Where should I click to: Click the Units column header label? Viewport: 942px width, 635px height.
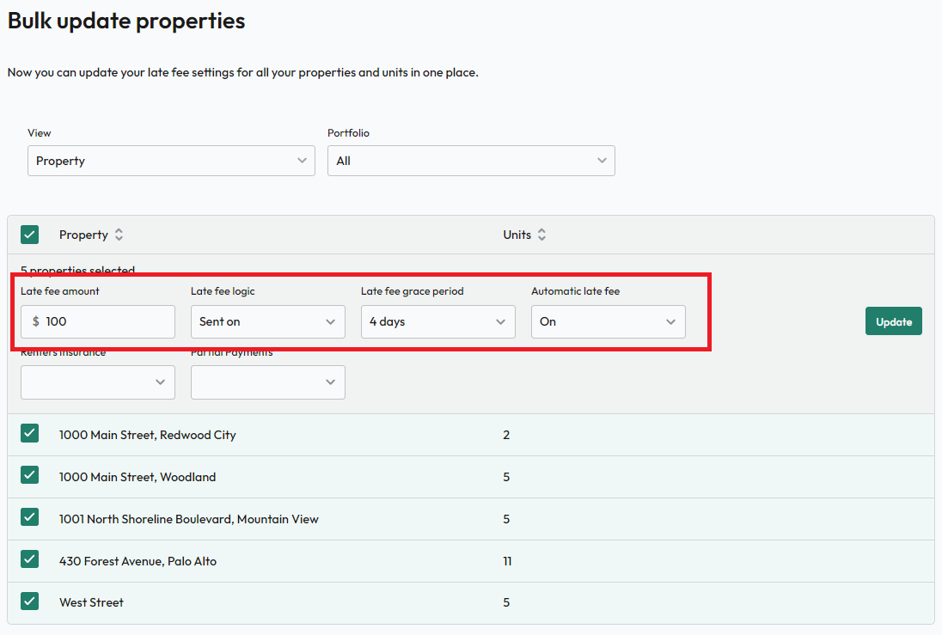517,235
